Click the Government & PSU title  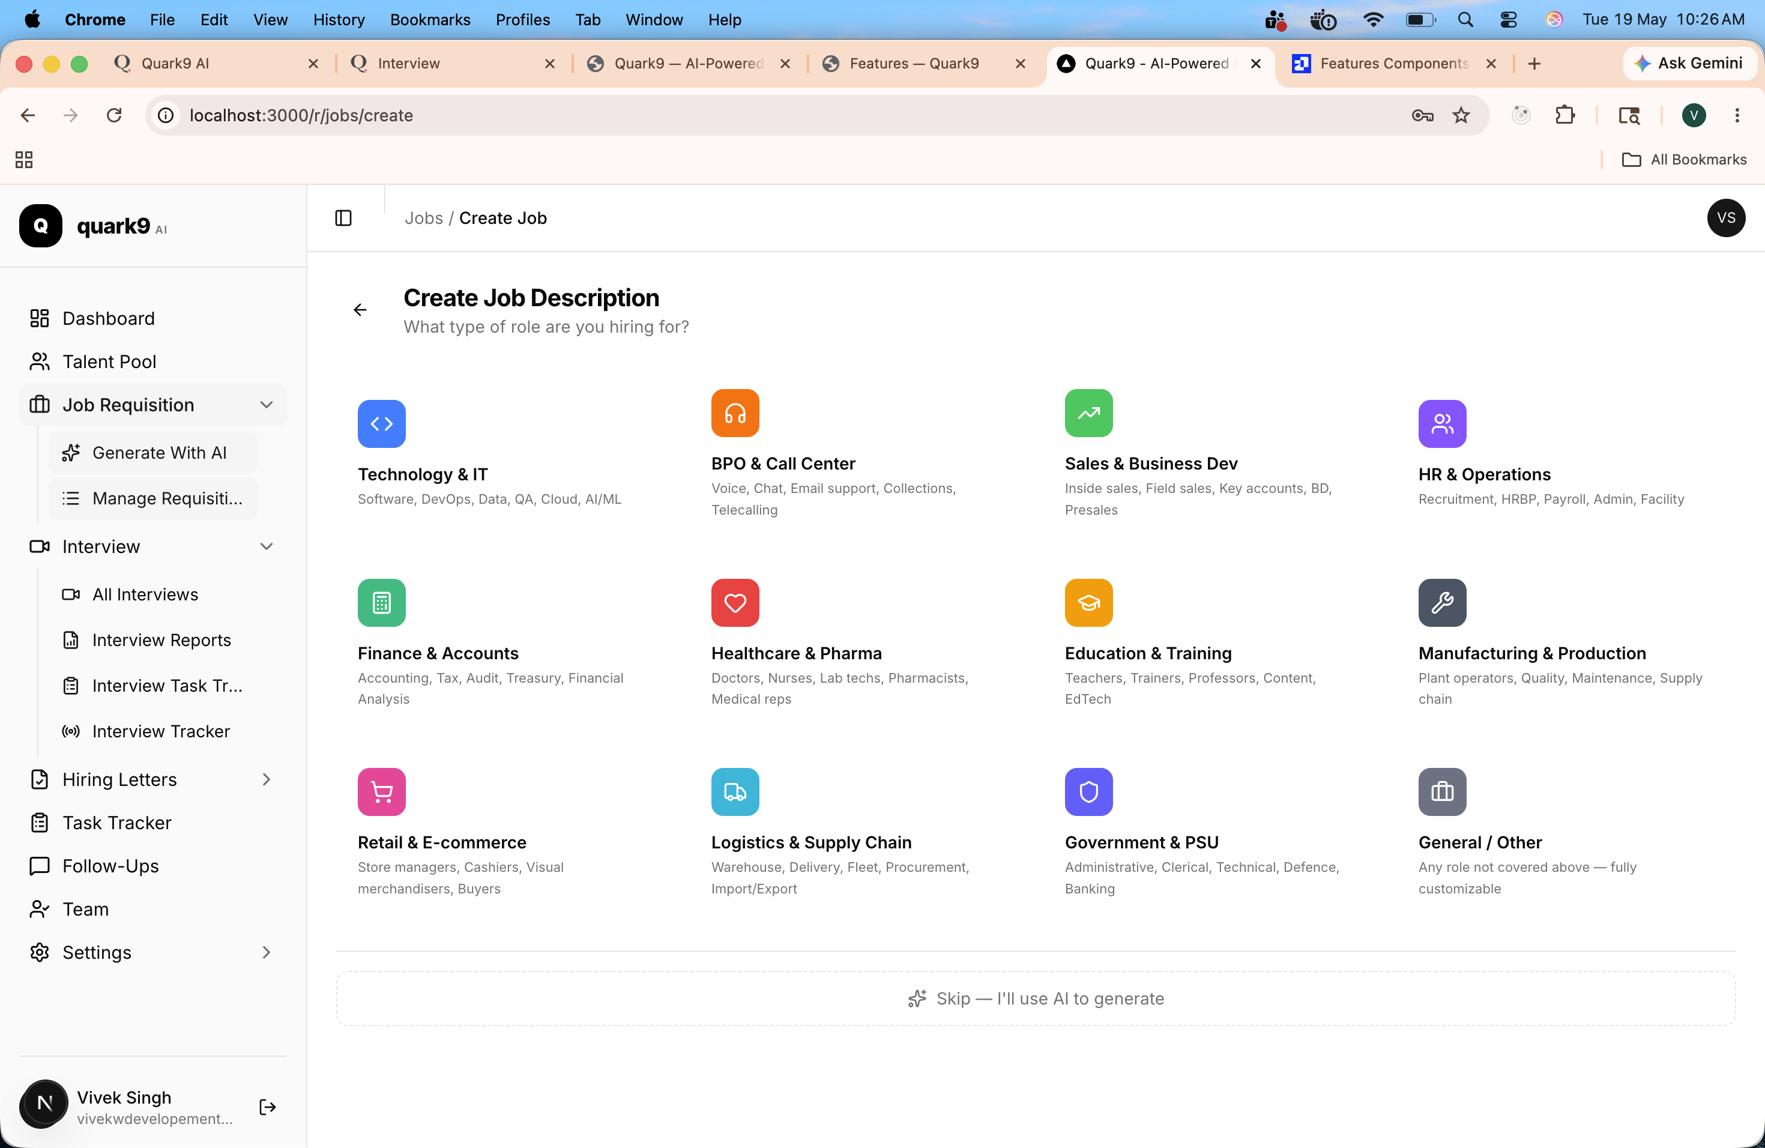point(1141,842)
